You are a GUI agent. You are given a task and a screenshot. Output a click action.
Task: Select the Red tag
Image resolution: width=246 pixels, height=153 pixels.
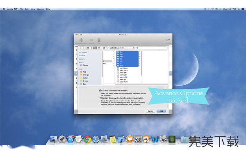[x=83, y=72]
